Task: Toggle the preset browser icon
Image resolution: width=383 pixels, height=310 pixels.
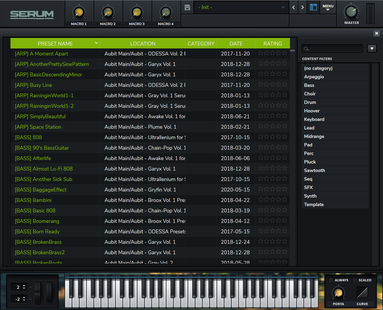Action: (313, 7)
